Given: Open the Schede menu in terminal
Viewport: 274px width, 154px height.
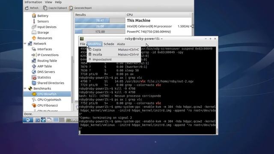Looking at the screenshot, I should [x=109, y=44].
